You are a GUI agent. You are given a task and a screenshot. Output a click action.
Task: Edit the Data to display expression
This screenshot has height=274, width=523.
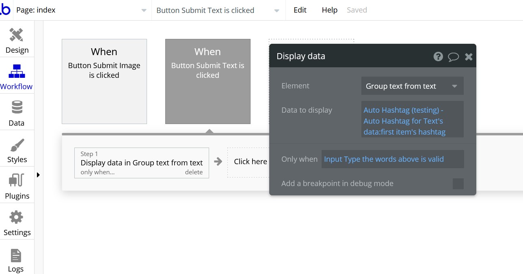tap(412, 119)
